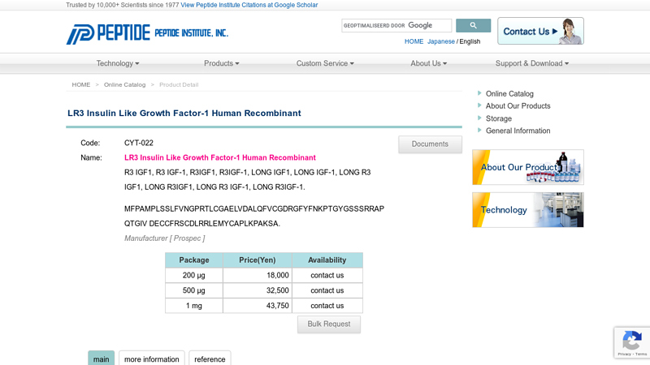Open Online Catalog in sidebar
Screen dimensions: 650x365
[509, 94]
